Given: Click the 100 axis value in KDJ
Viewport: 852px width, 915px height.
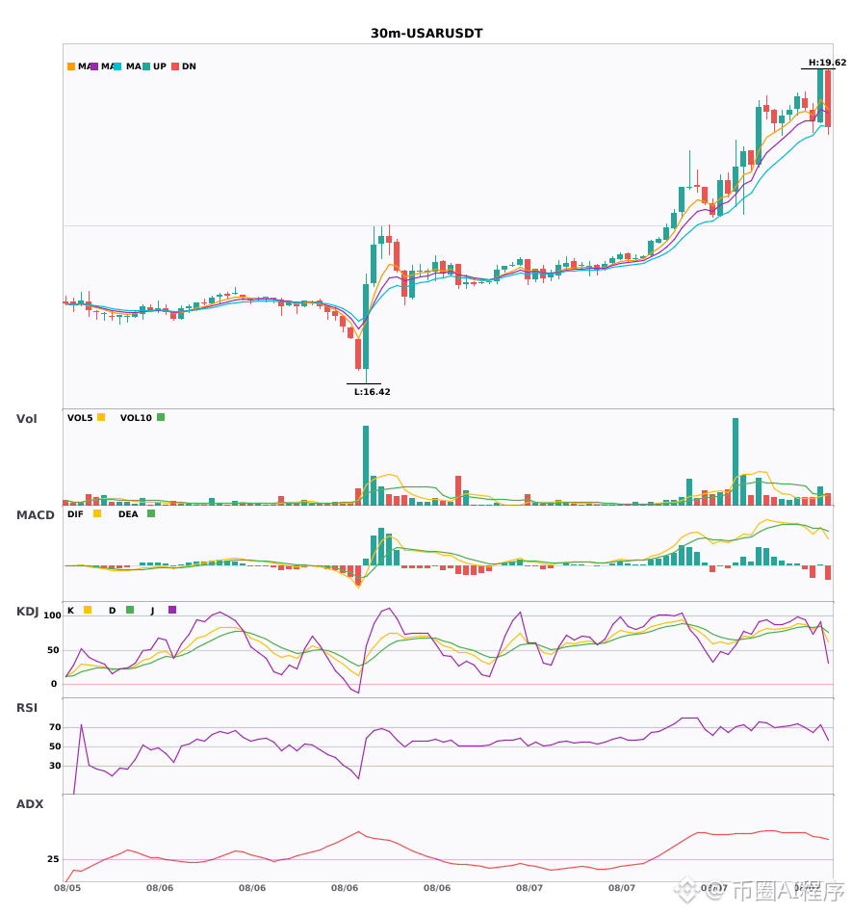Looking at the screenshot, I should coord(53,615).
